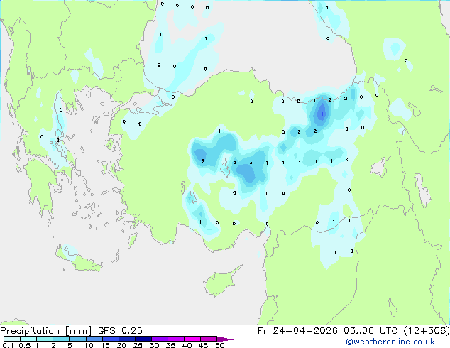Pick the 25–30 mm dark navy legend swatch
The width and height of the screenshot is (450, 348).
[143, 339]
